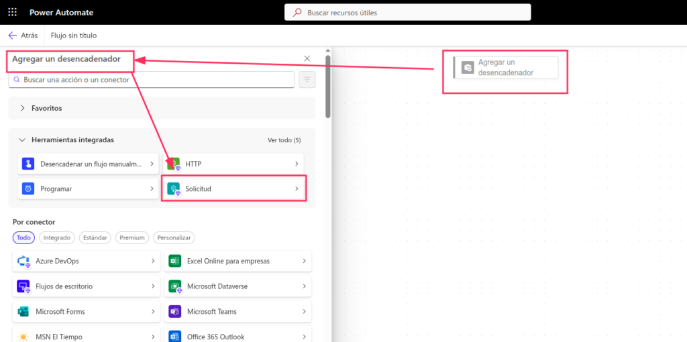This screenshot has height=342, width=687.
Task: Select the Estándar filter pill
Action: 95,237
